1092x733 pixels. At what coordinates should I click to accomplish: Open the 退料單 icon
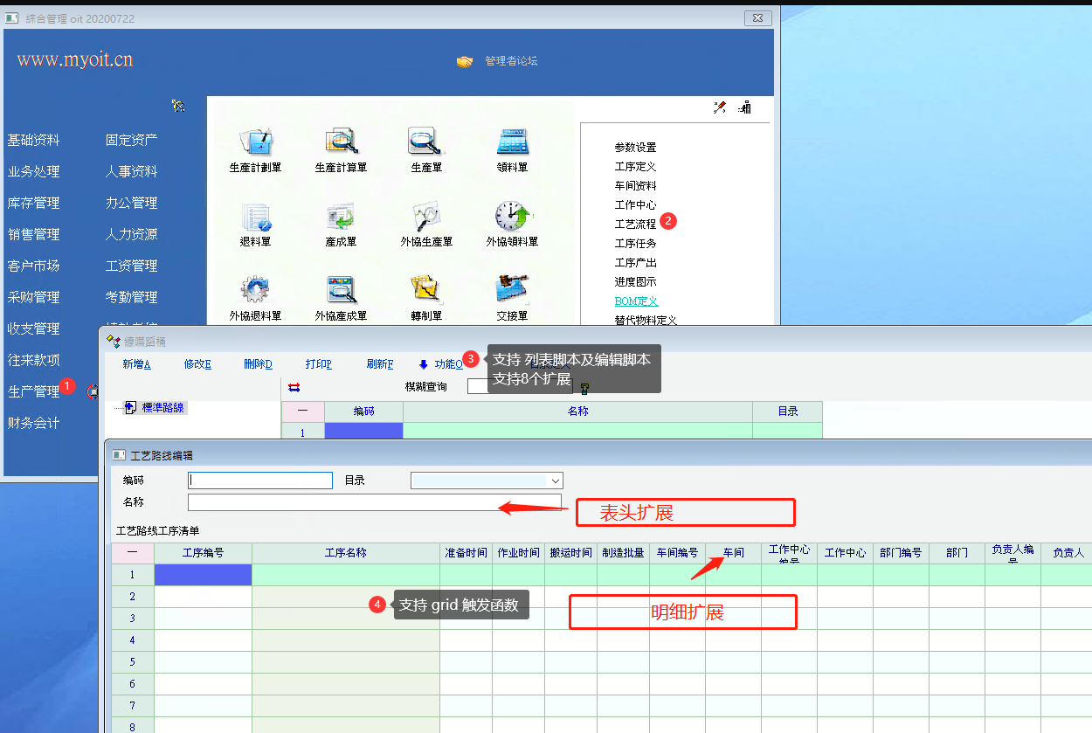click(x=255, y=216)
